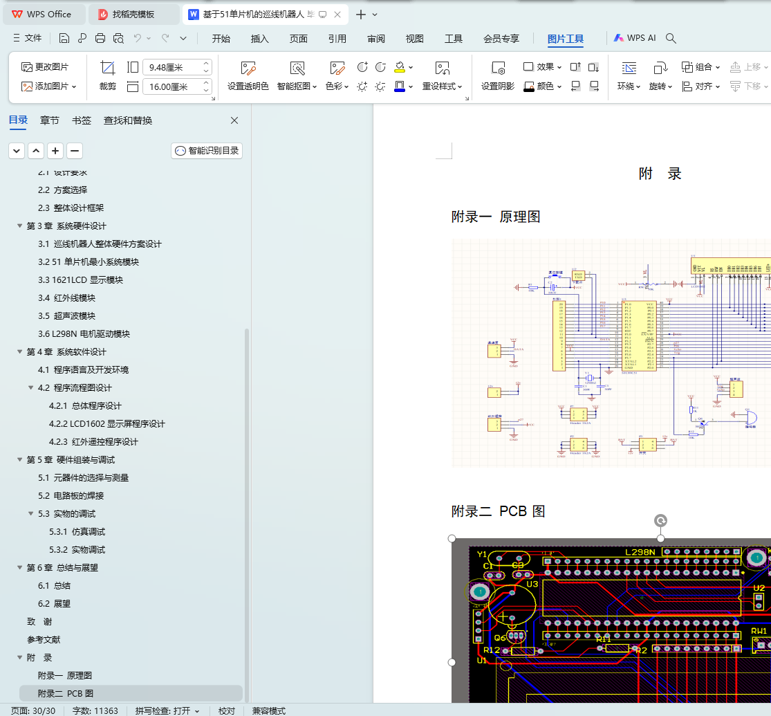771x716 pixels.
Task: Collapse the 第4章 系统软件设计 node
Action: [x=19, y=352]
